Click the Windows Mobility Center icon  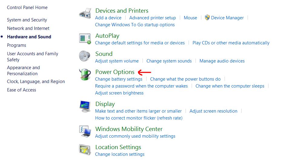(x=85, y=131)
